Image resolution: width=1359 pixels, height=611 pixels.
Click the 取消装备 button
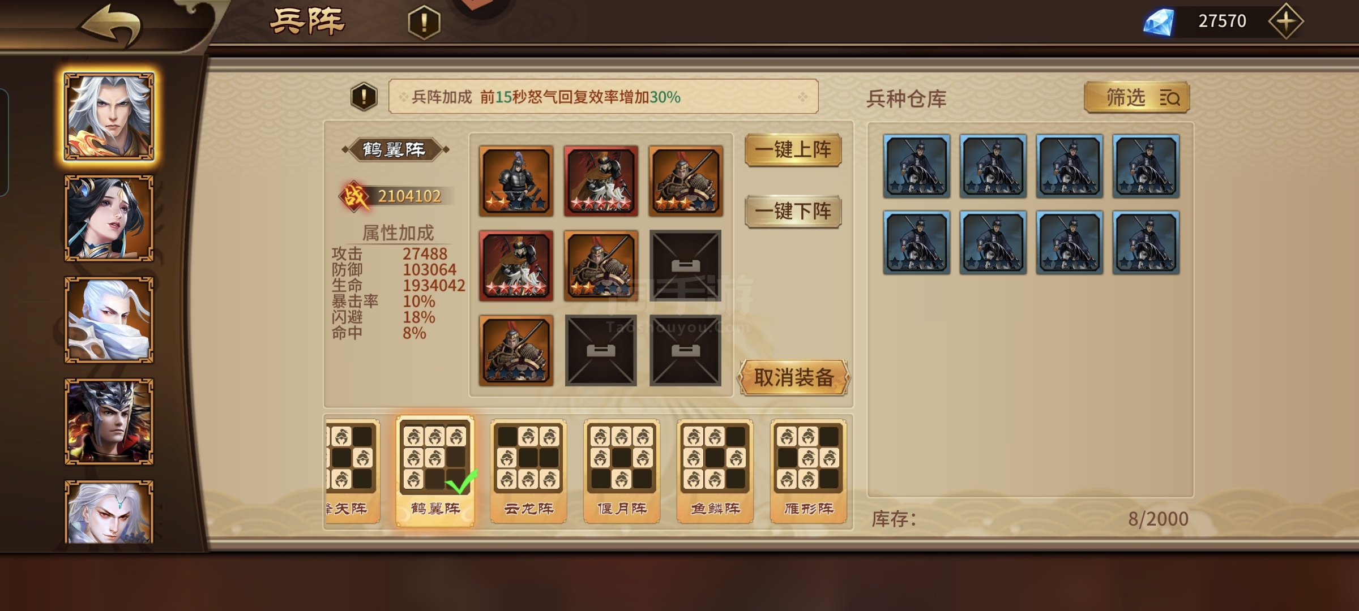pyautogui.click(x=794, y=377)
